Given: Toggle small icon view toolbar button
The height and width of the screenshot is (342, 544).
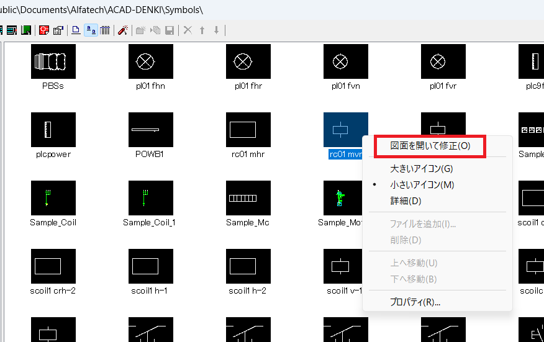Looking at the screenshot, I should (91, 30).
